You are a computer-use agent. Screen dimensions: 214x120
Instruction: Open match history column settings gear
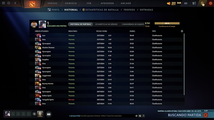[x=182, y=31]
